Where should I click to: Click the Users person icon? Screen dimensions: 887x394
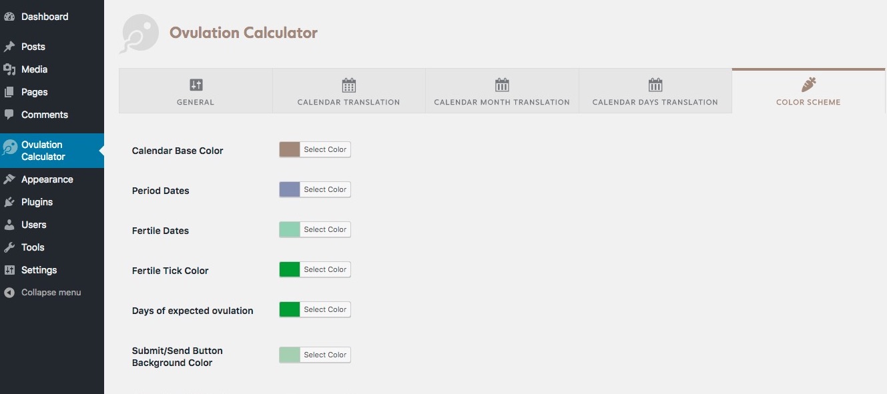point(9,225)
